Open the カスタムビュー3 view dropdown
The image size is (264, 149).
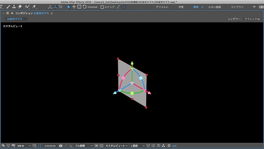pos(116,146)
